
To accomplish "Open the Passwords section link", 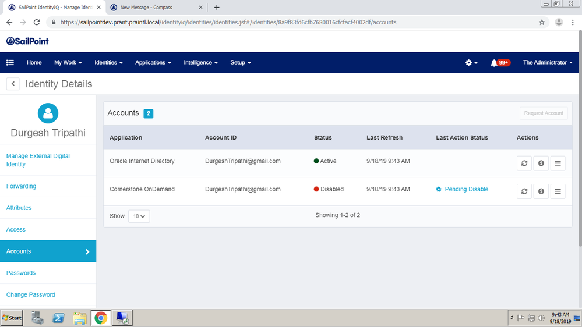I will point(21,273).
